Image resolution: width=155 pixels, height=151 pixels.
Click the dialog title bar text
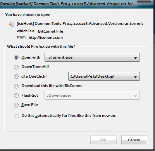tap(68, 4)
